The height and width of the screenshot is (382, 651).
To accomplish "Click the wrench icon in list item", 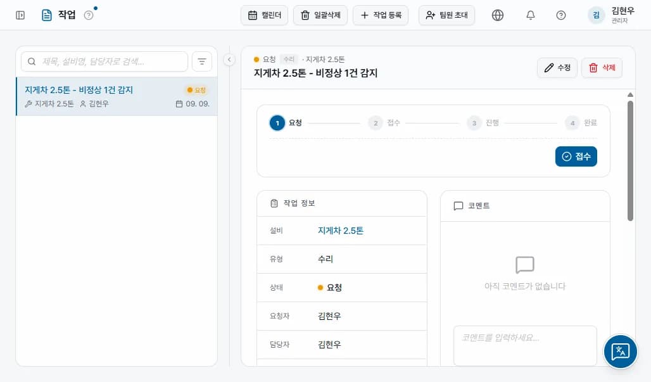I will [x=28, y=104].
